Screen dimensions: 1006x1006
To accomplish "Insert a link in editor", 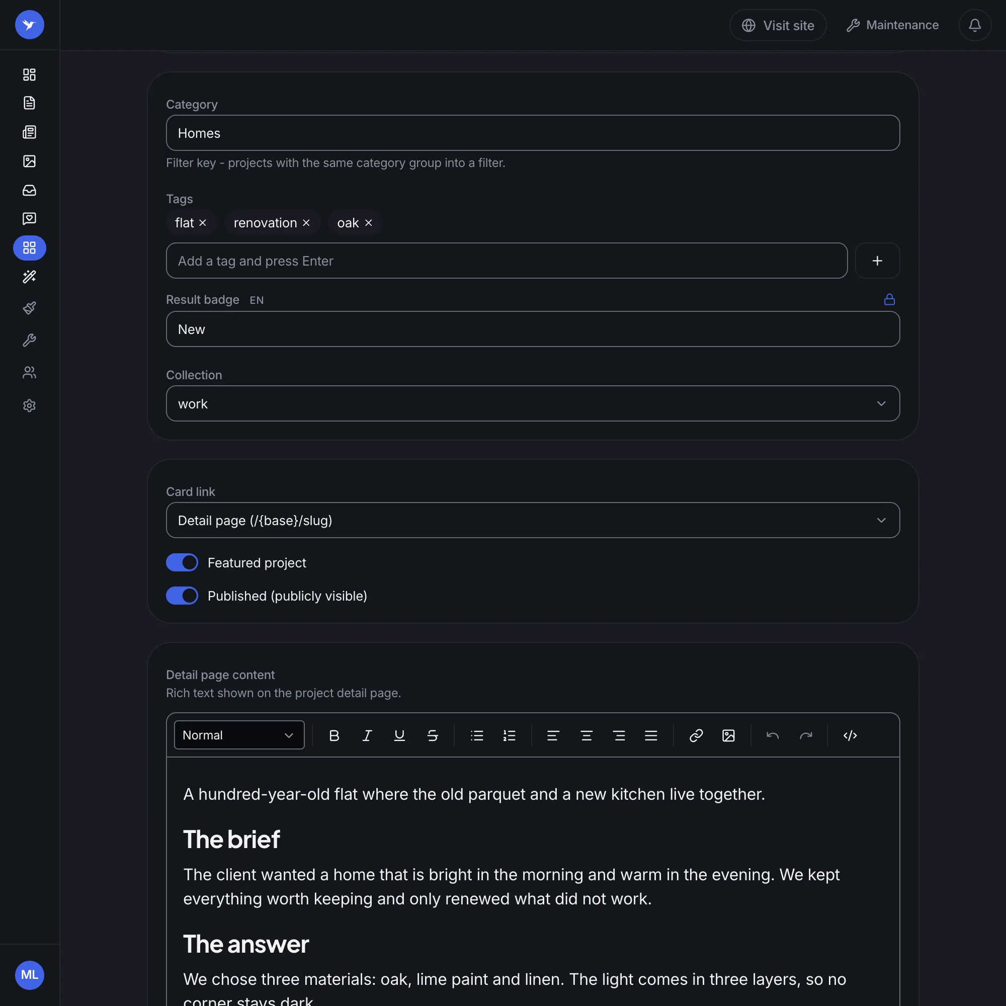I will [x=696, y=735].
